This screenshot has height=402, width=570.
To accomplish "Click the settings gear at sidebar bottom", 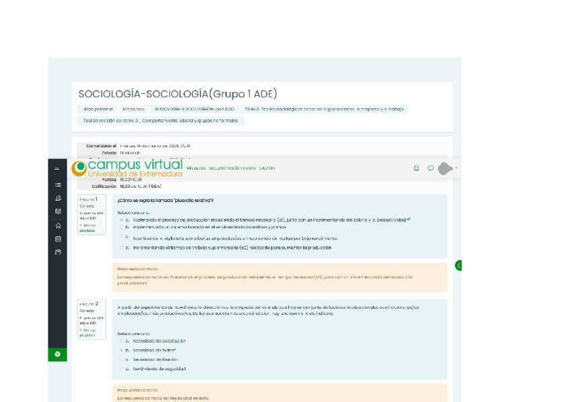I will click(x=57, y=353).
